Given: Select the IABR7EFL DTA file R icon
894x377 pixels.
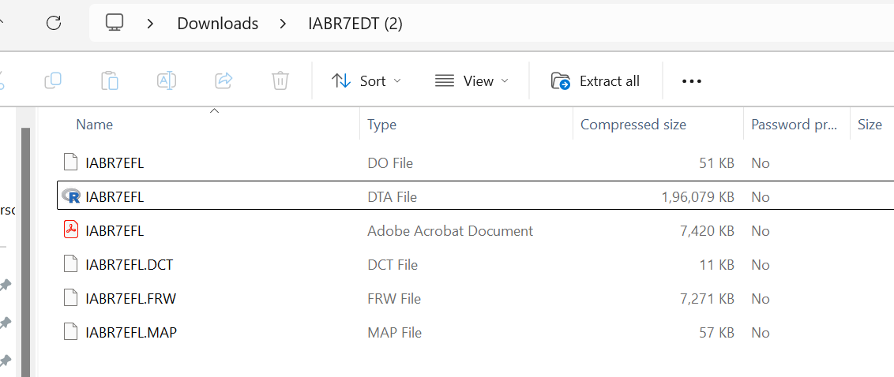Looking at the screenshot, I should [71, 196].
